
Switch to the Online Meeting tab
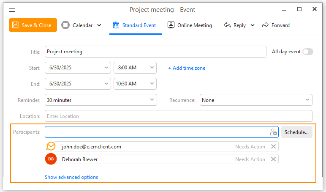pyautogui.click(x=190, y=25)
